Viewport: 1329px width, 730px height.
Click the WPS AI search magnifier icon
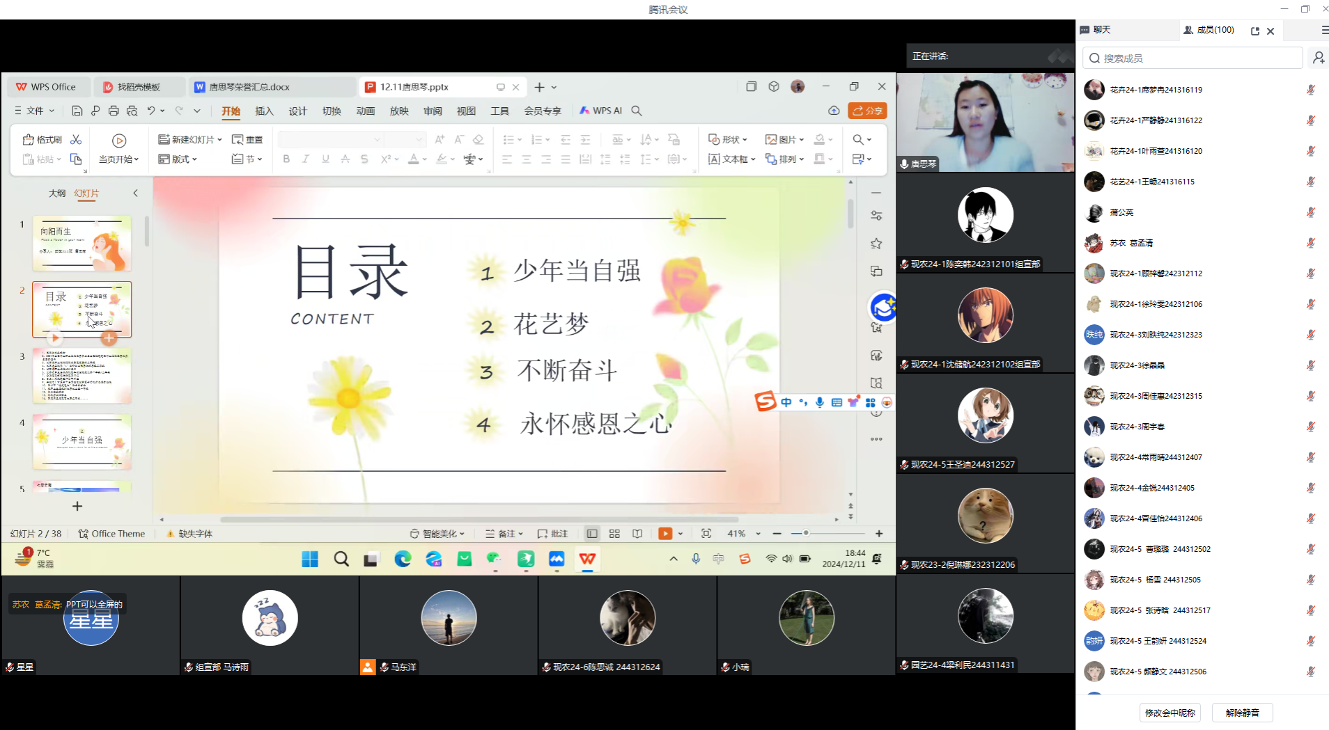[x=637, y=111]
